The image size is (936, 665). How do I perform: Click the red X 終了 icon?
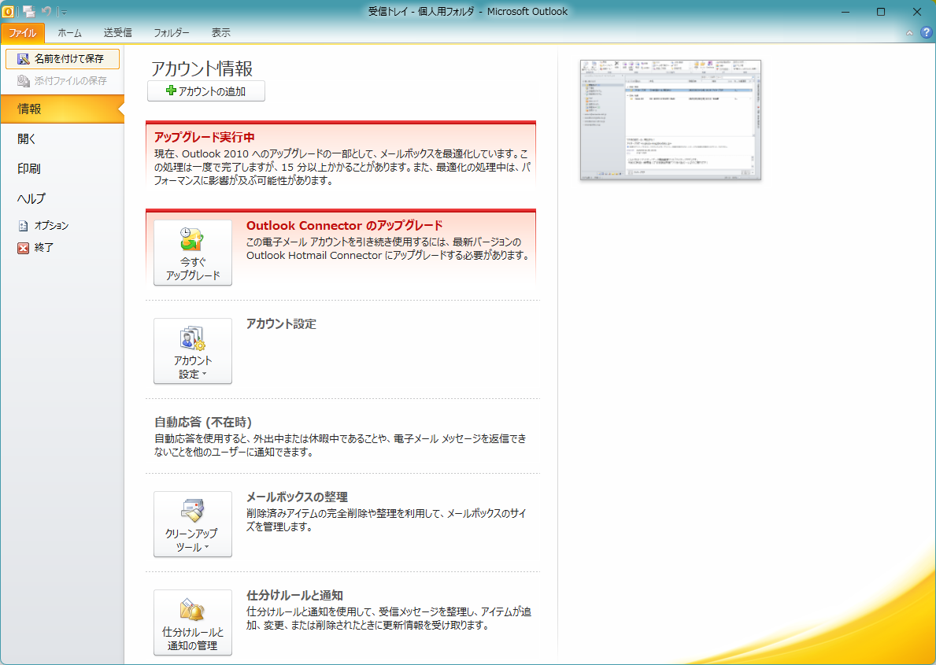(x=24, y=248)
